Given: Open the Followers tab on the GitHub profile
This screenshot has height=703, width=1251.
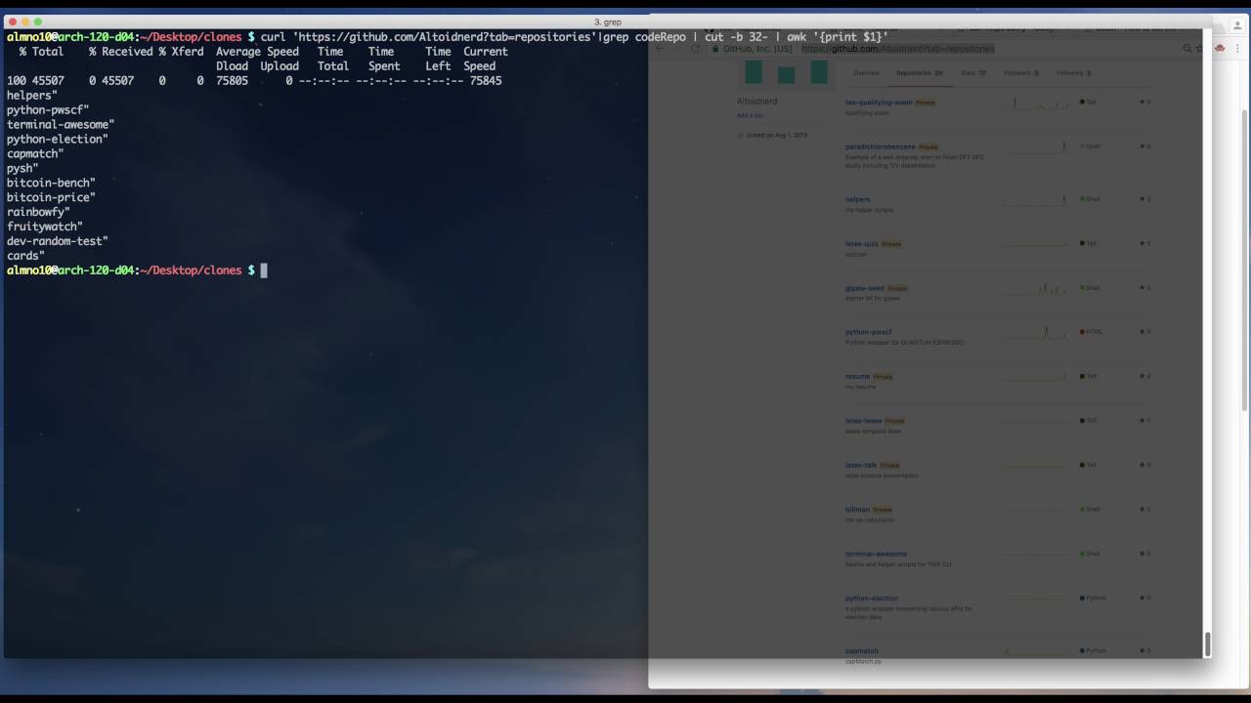Looking at the screenshot, I should pos(1021,73).
